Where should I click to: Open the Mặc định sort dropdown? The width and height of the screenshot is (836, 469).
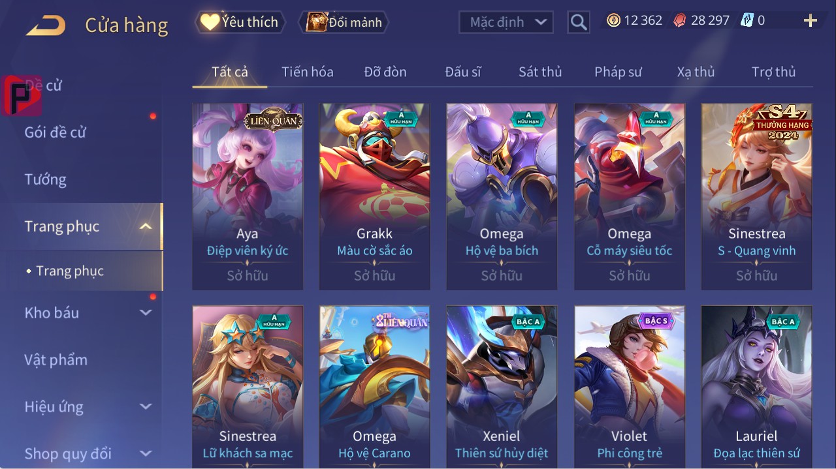506,22
